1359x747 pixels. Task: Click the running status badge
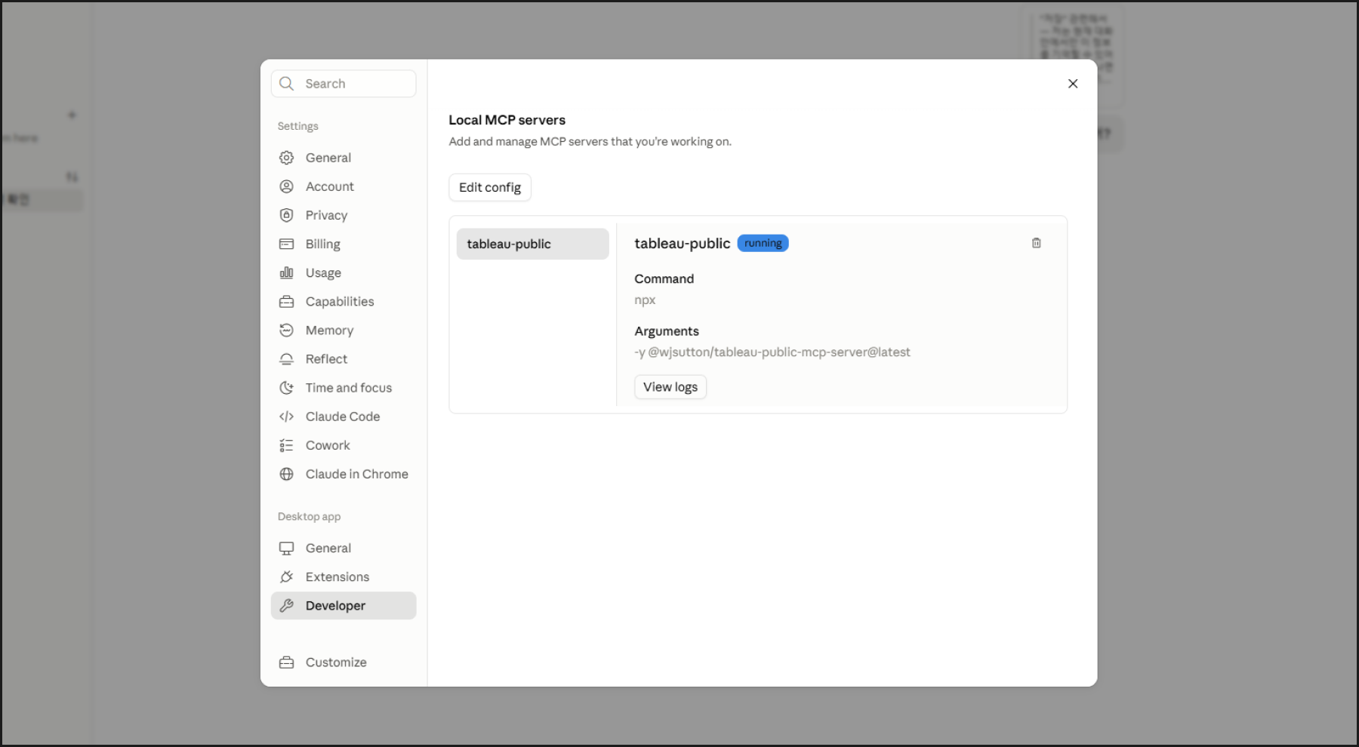click(763, 243)
